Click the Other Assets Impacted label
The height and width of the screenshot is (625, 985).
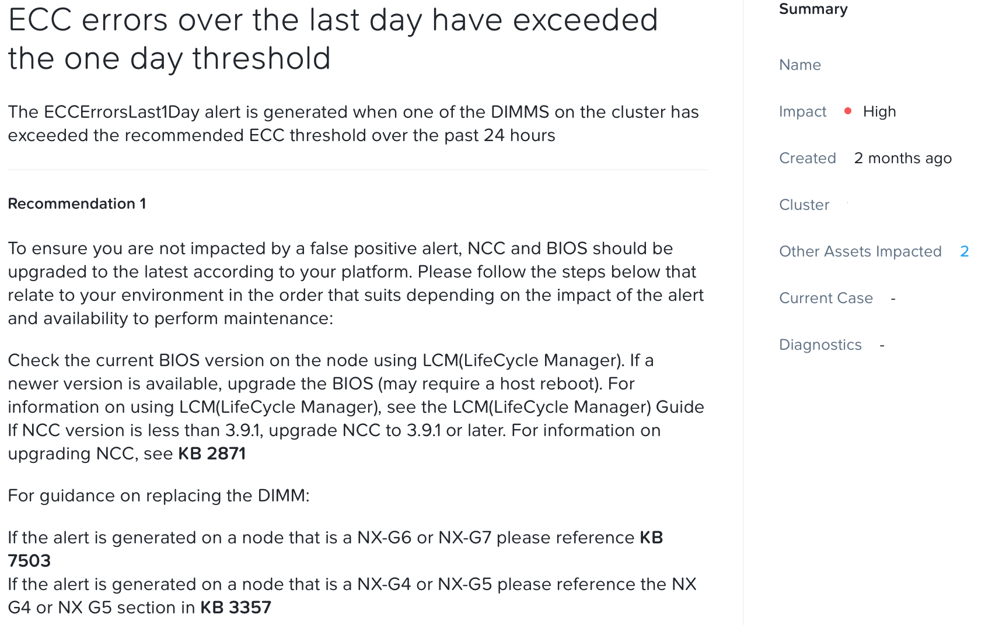[860, 251]
